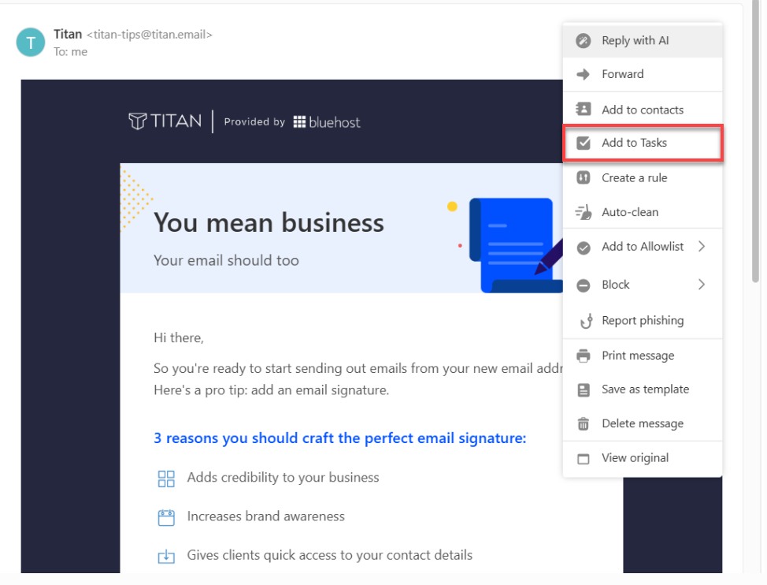Click the Print message printer icon

[x=583, y=356]
